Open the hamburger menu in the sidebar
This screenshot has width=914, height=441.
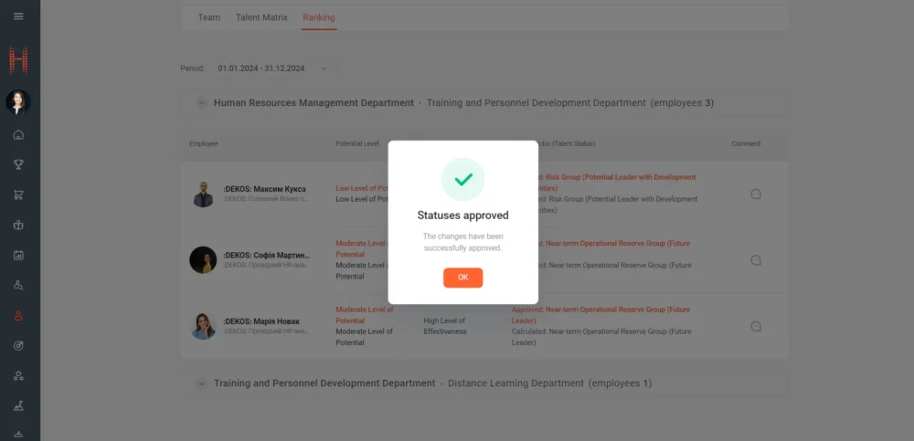tap(19, 16)
